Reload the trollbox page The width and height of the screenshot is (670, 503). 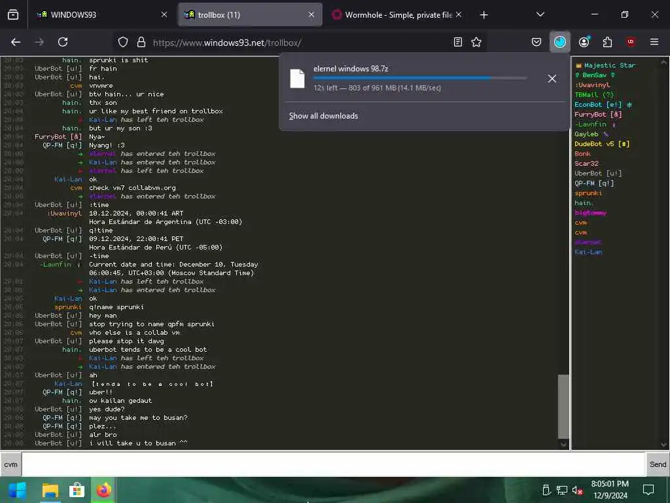[63, 42]
